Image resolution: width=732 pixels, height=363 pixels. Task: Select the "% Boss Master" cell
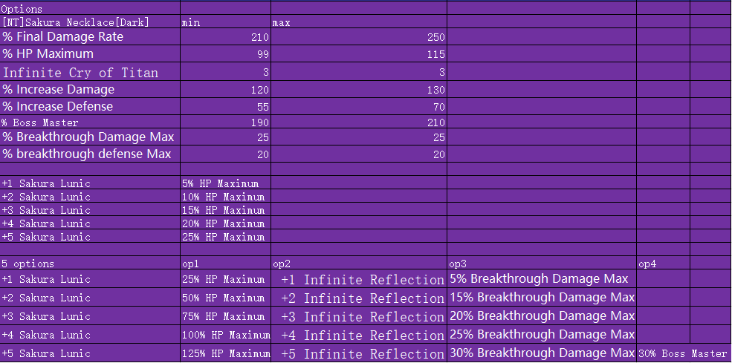point(40,122)
